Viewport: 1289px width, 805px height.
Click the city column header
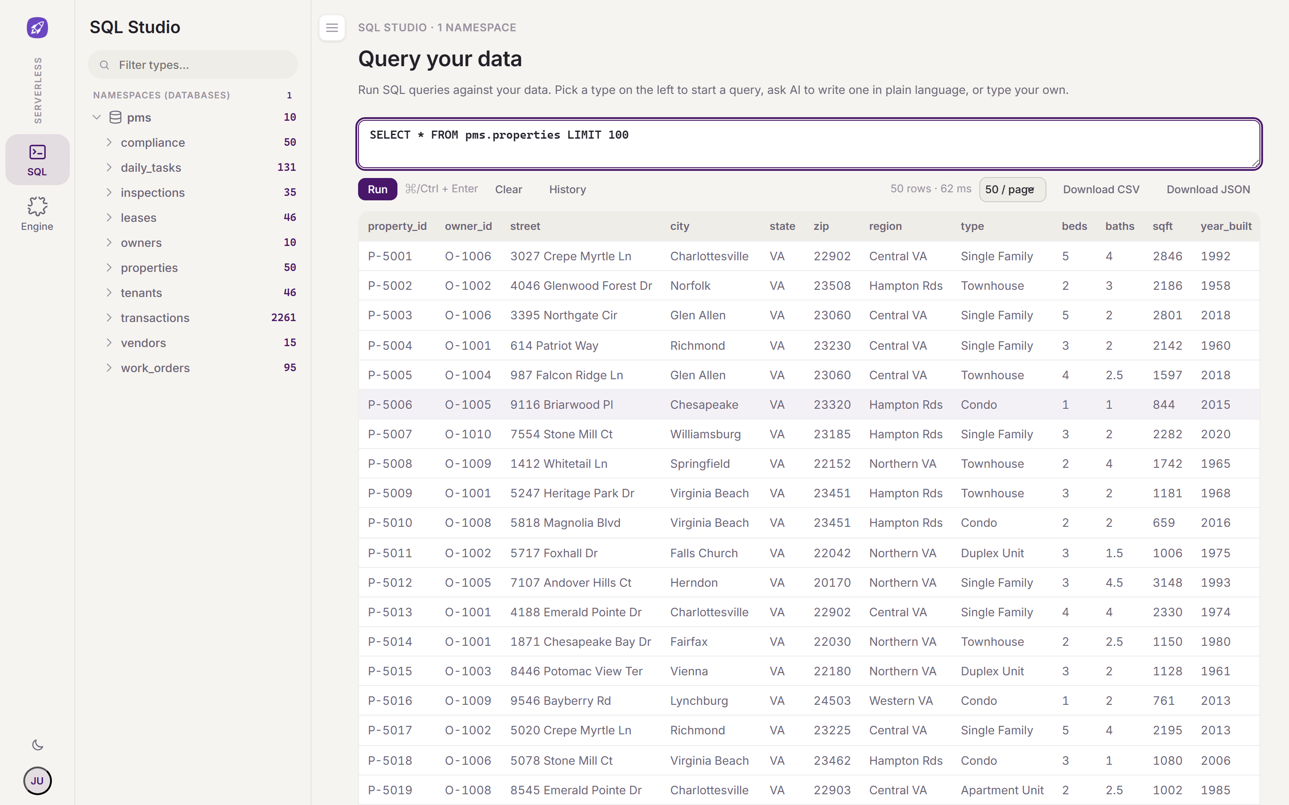click(x=680, y=226)
